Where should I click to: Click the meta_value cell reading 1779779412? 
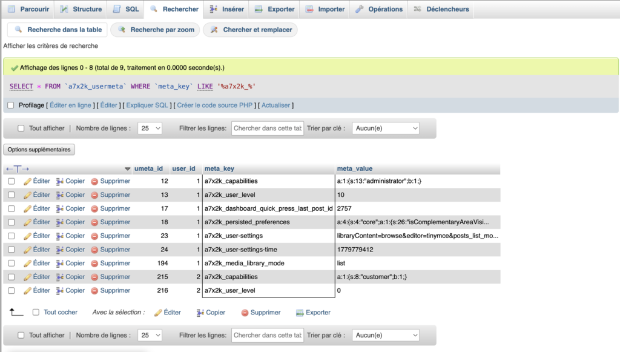pos(418,250)
